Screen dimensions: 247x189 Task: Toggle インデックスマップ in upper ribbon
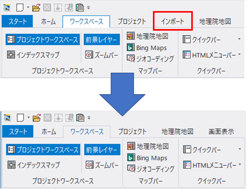point(33,55)
